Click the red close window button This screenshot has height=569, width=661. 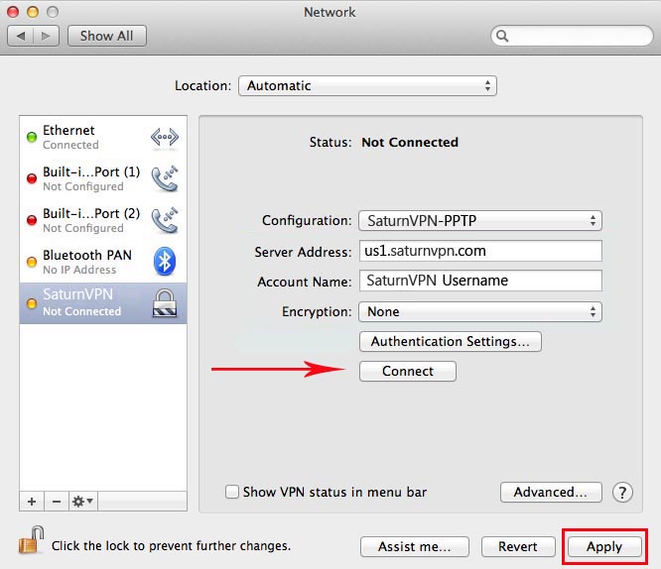coord(13,12)
